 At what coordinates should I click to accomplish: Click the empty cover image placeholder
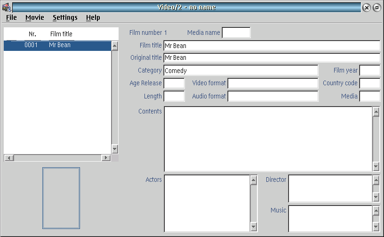pos(61,198)
